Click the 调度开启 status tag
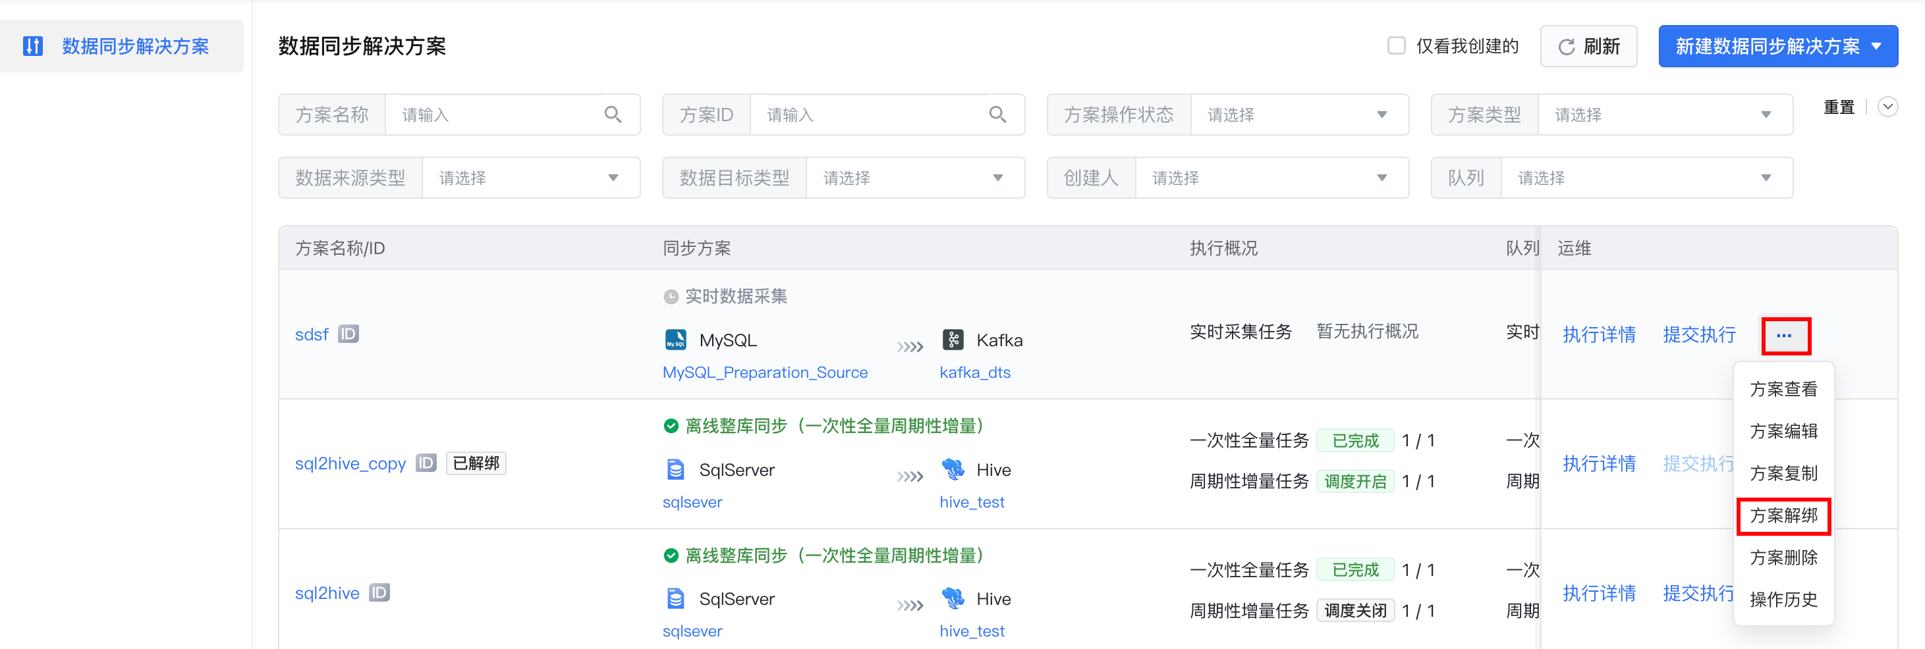1925x649 pixels. 1356,482
